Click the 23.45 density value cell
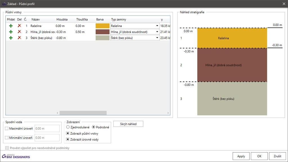The height and width of the screenshot is (162, 288). (165, 38)
